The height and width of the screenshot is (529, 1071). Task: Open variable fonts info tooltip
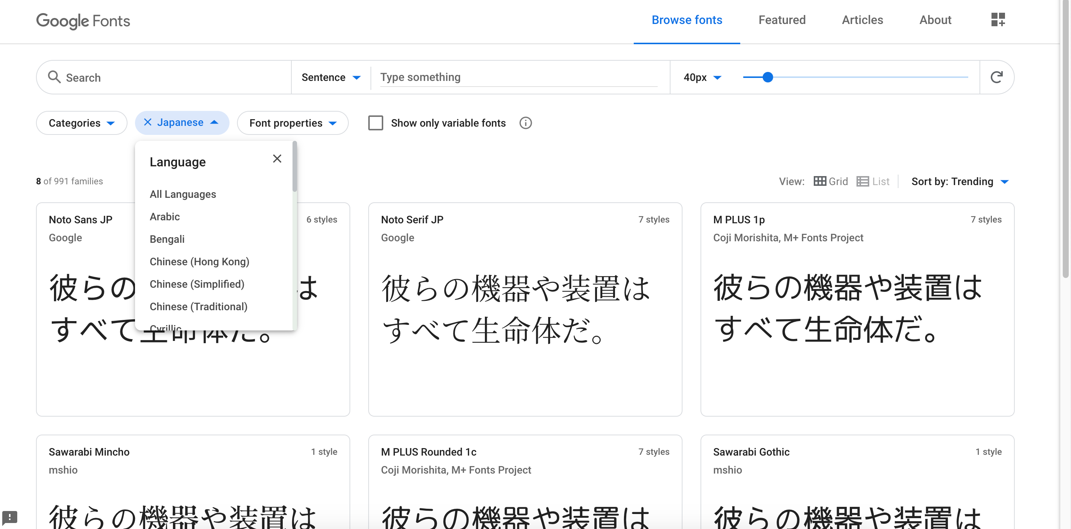[525, 123]
